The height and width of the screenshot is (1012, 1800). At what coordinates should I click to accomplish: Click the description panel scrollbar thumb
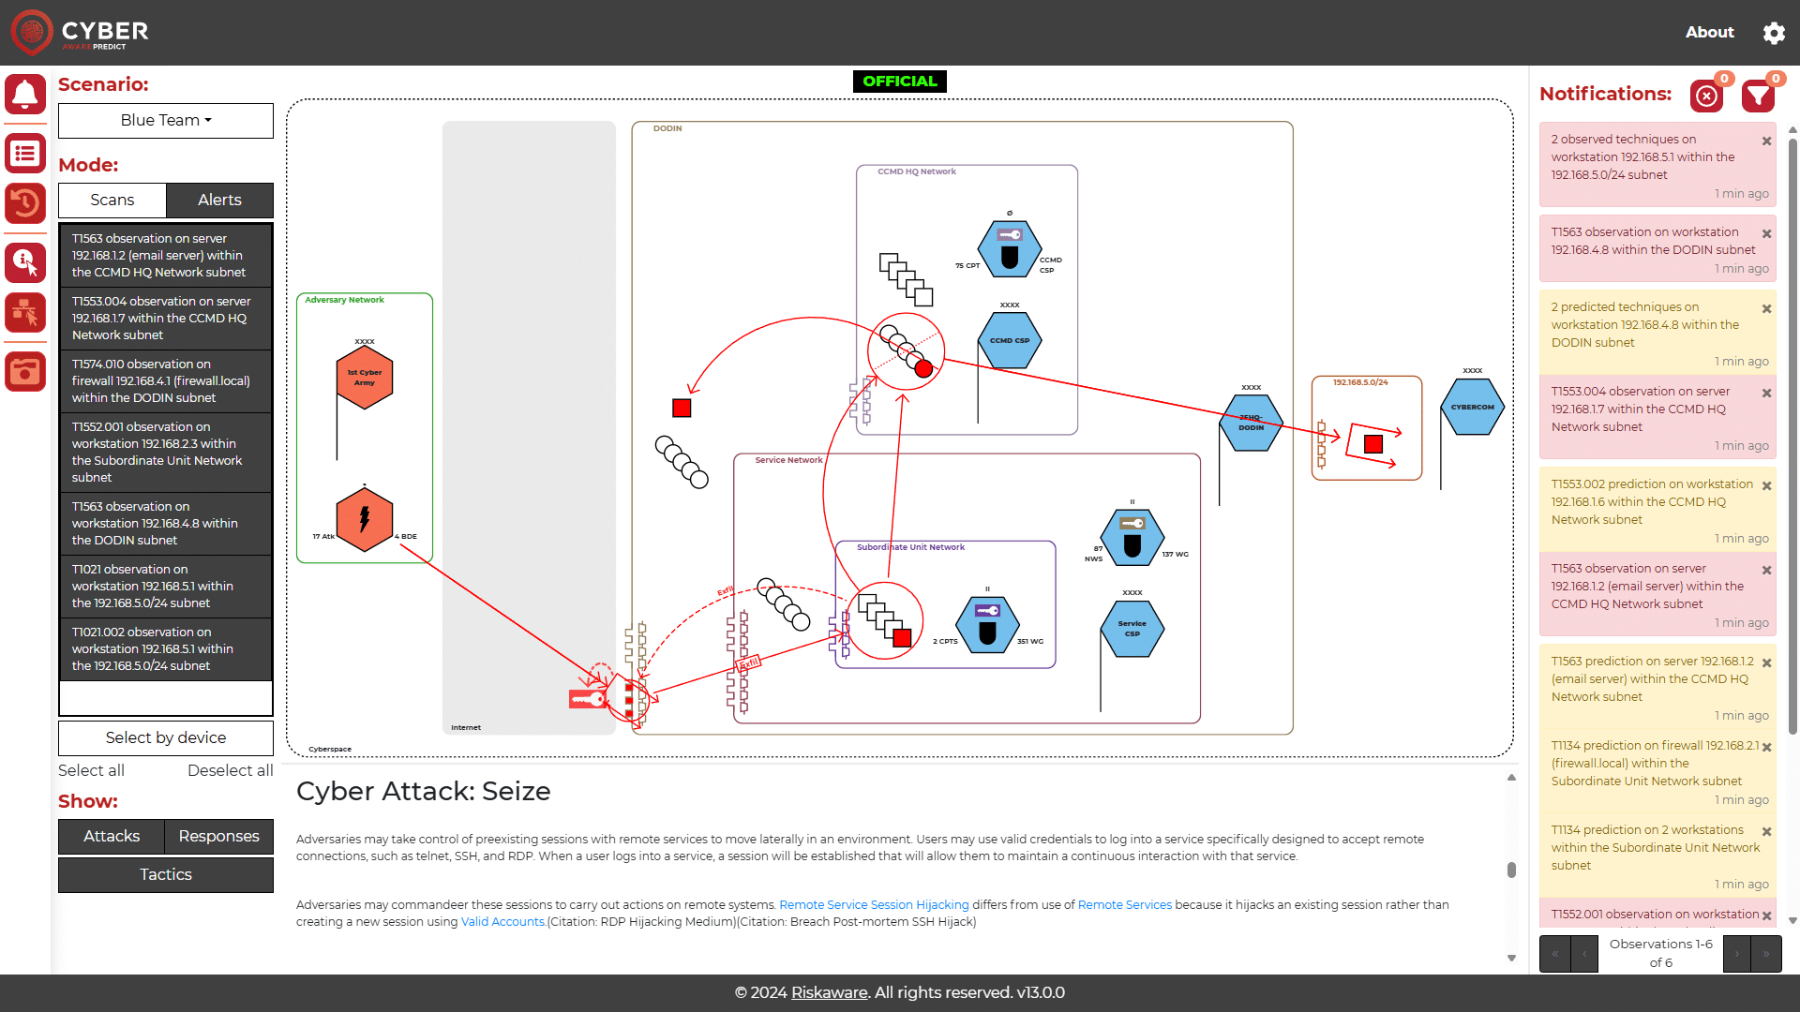[x=1511, y=870]
